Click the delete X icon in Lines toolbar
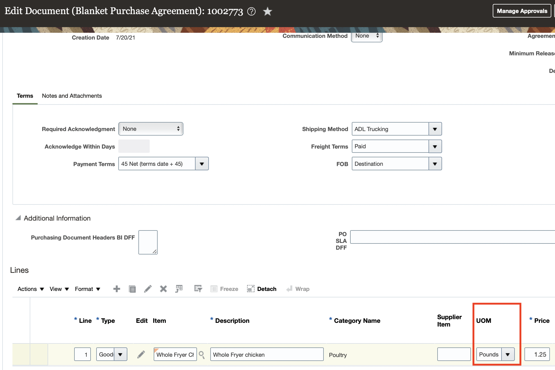Viewport: 555px width, 370px height. pos(163,289)
